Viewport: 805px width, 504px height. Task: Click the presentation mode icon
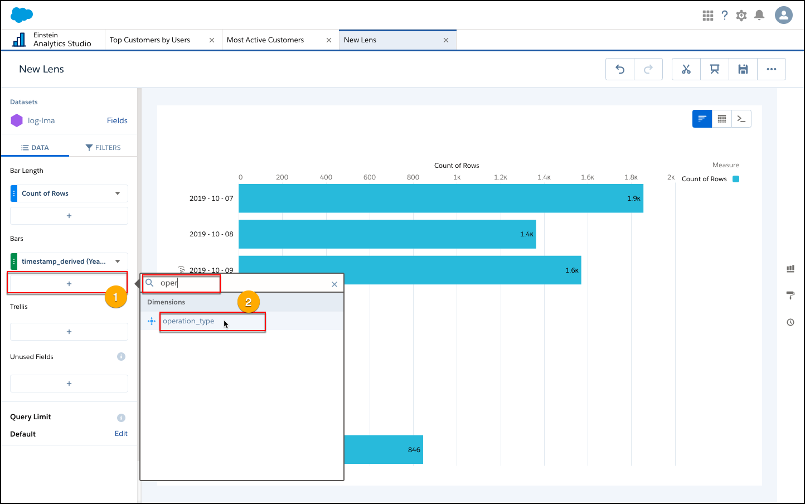coord(715,69)
